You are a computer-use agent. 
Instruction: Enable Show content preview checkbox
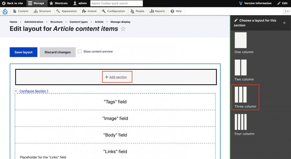(x=80, y=51)
